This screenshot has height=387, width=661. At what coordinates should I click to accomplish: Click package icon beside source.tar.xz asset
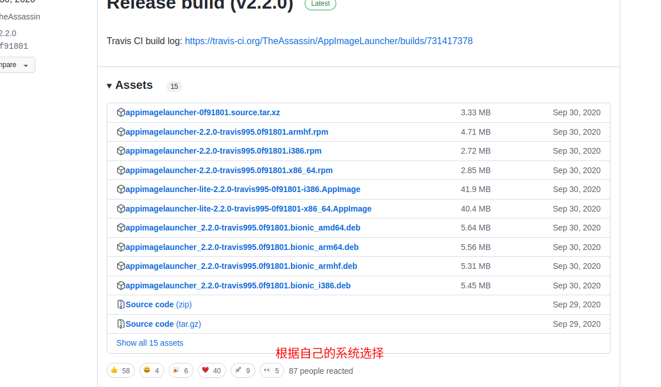click(121, 112)
